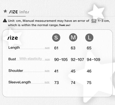Select the M size circle badge
115x105 pixels.
click(73, 37)
